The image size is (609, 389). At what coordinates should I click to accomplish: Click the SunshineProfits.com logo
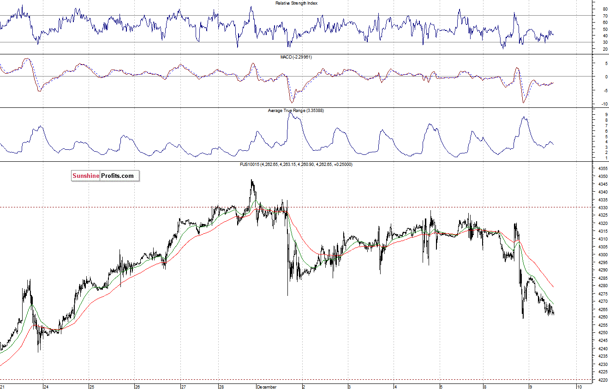(x=105, y=176)
